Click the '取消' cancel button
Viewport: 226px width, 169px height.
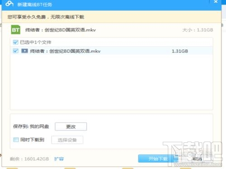tap(197, 159)
